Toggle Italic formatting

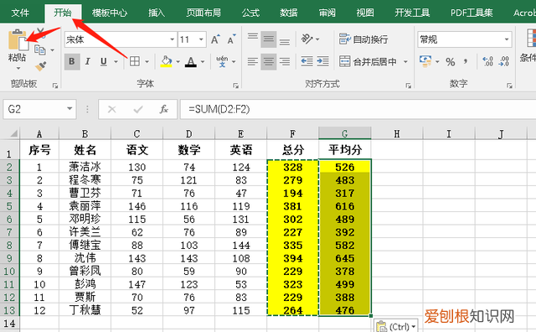(x=88, y=61)
